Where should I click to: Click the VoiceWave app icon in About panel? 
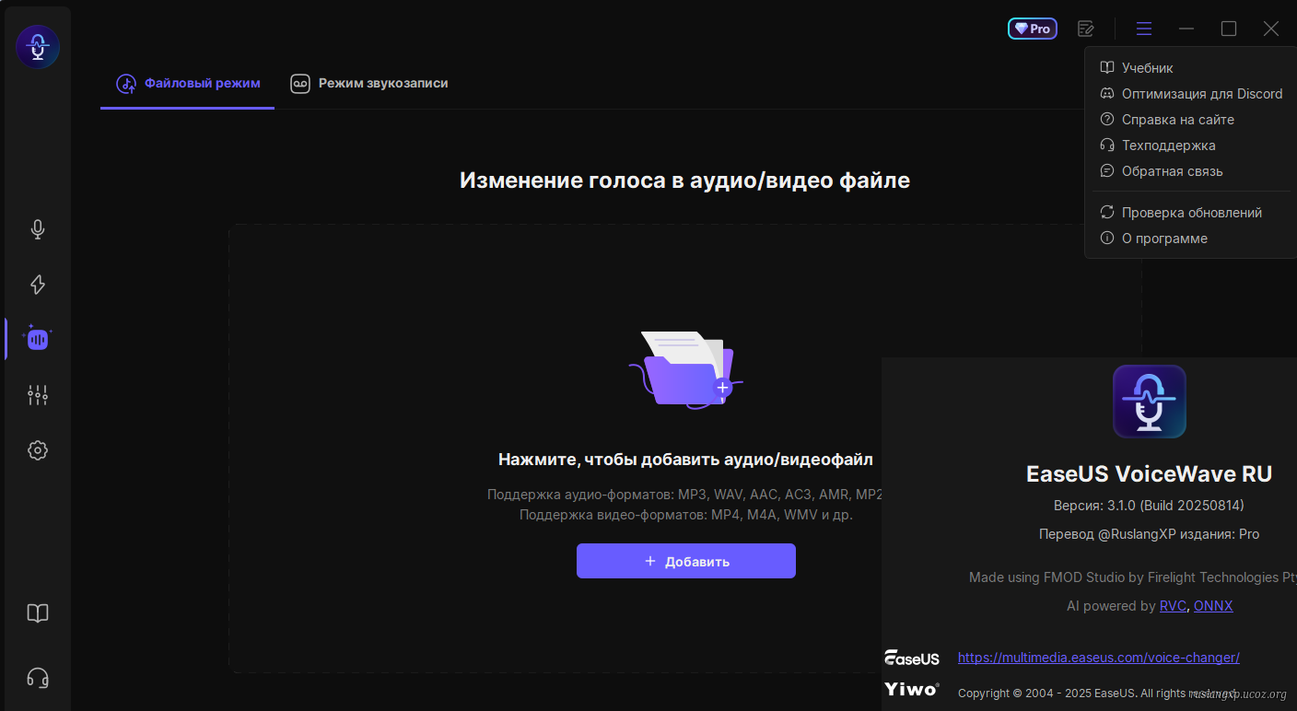(1149, 402)
